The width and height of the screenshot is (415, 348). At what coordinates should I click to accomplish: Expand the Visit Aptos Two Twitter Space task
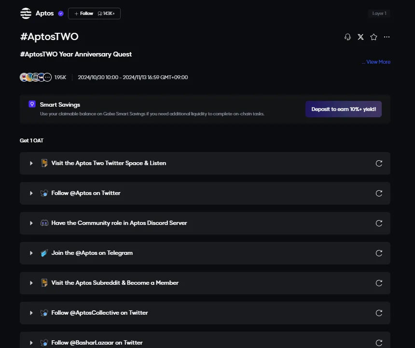[x=31, y=163]
